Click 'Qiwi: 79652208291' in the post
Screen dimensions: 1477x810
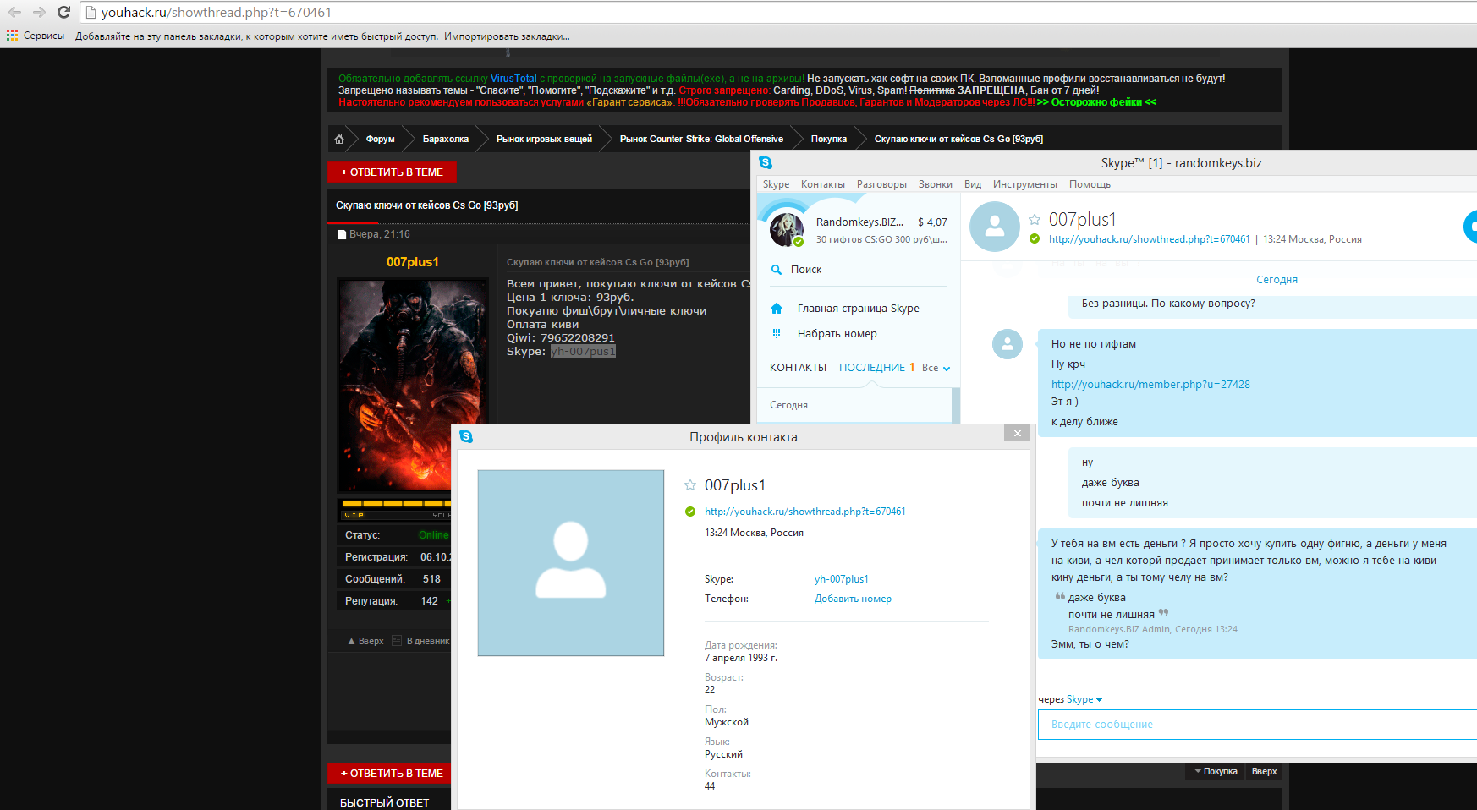(x=561, y=338)
